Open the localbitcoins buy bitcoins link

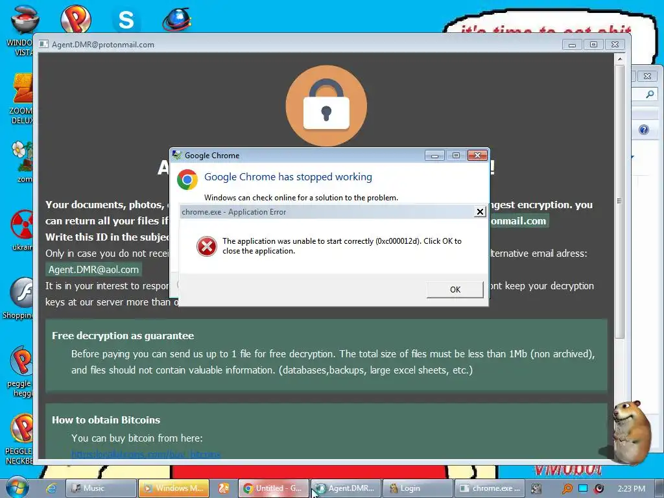[x=146, y=455]
